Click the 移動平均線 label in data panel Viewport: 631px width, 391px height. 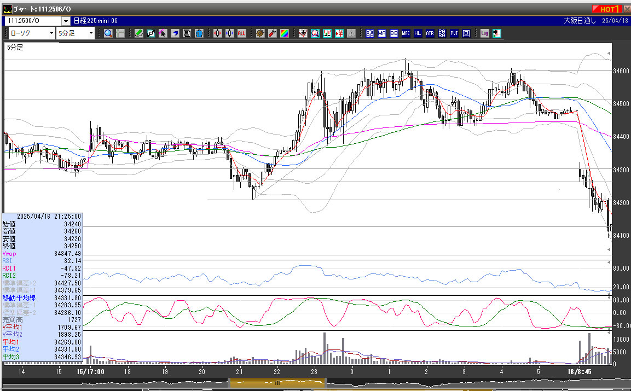point(19,297)
